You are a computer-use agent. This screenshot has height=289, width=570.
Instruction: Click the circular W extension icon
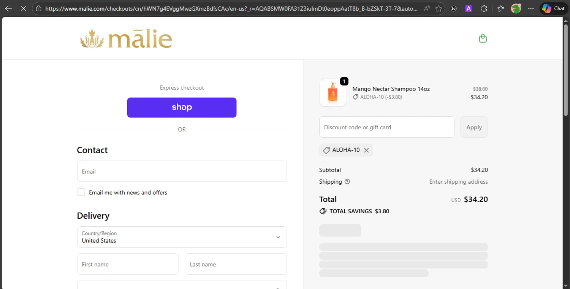click(x=454, y=8)
